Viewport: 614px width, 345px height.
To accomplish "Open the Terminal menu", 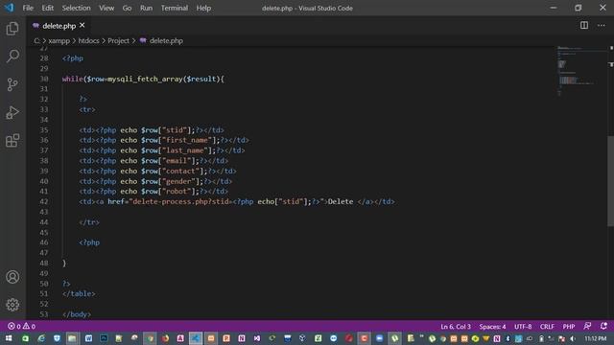I will tap(175, 8).
